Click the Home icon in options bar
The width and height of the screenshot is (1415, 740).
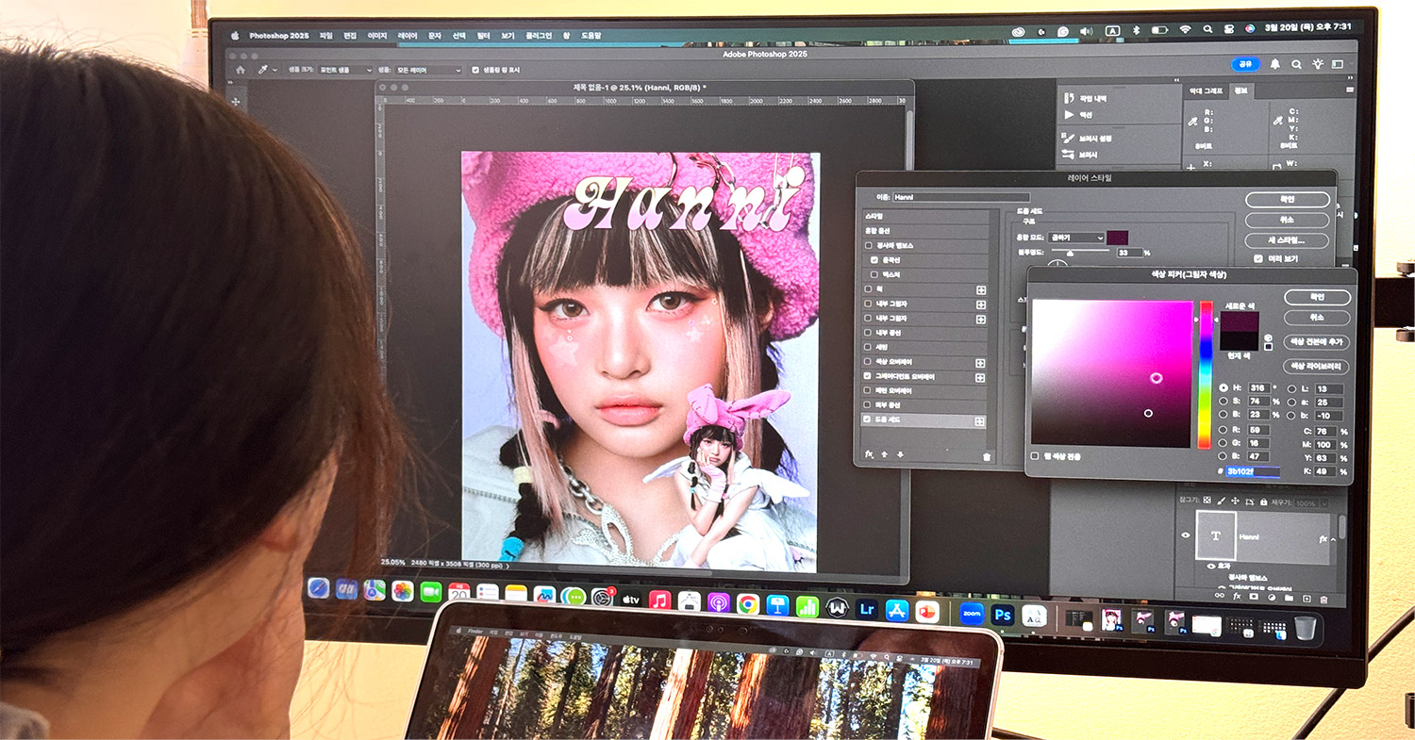241,70
